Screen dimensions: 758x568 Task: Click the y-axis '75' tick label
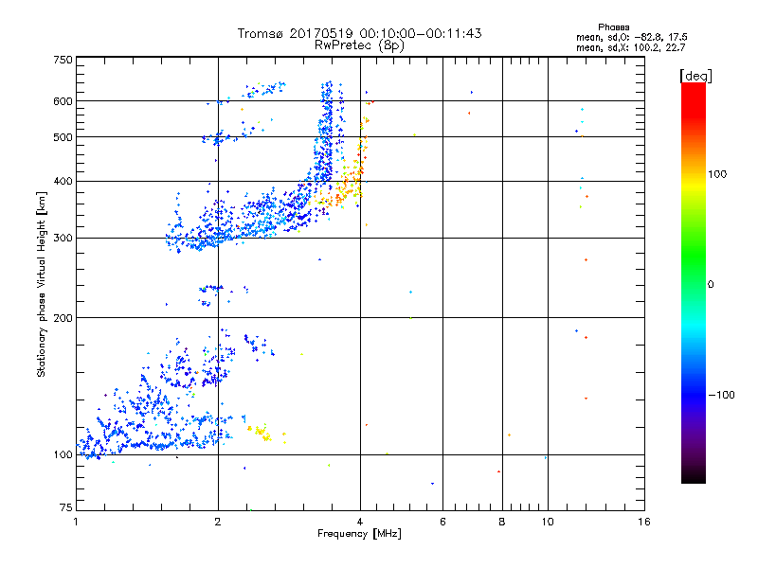[66, 507]
